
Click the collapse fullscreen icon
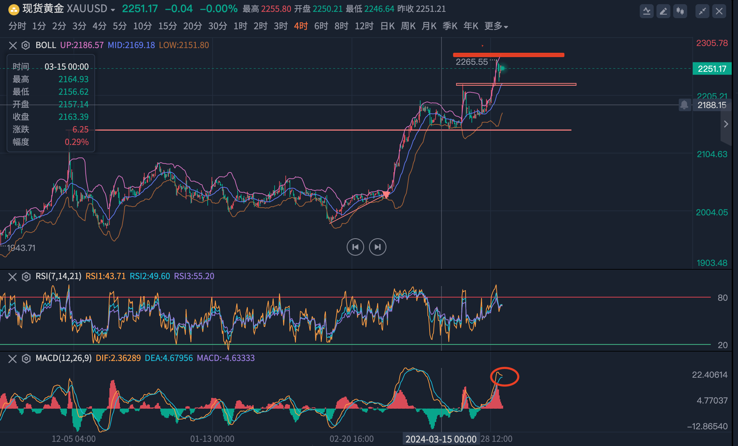[x=702, y=11]
